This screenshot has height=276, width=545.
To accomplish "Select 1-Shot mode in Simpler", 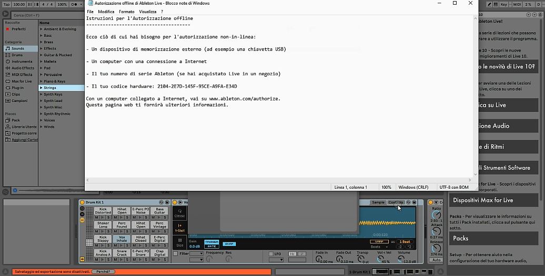I will 180,228.
